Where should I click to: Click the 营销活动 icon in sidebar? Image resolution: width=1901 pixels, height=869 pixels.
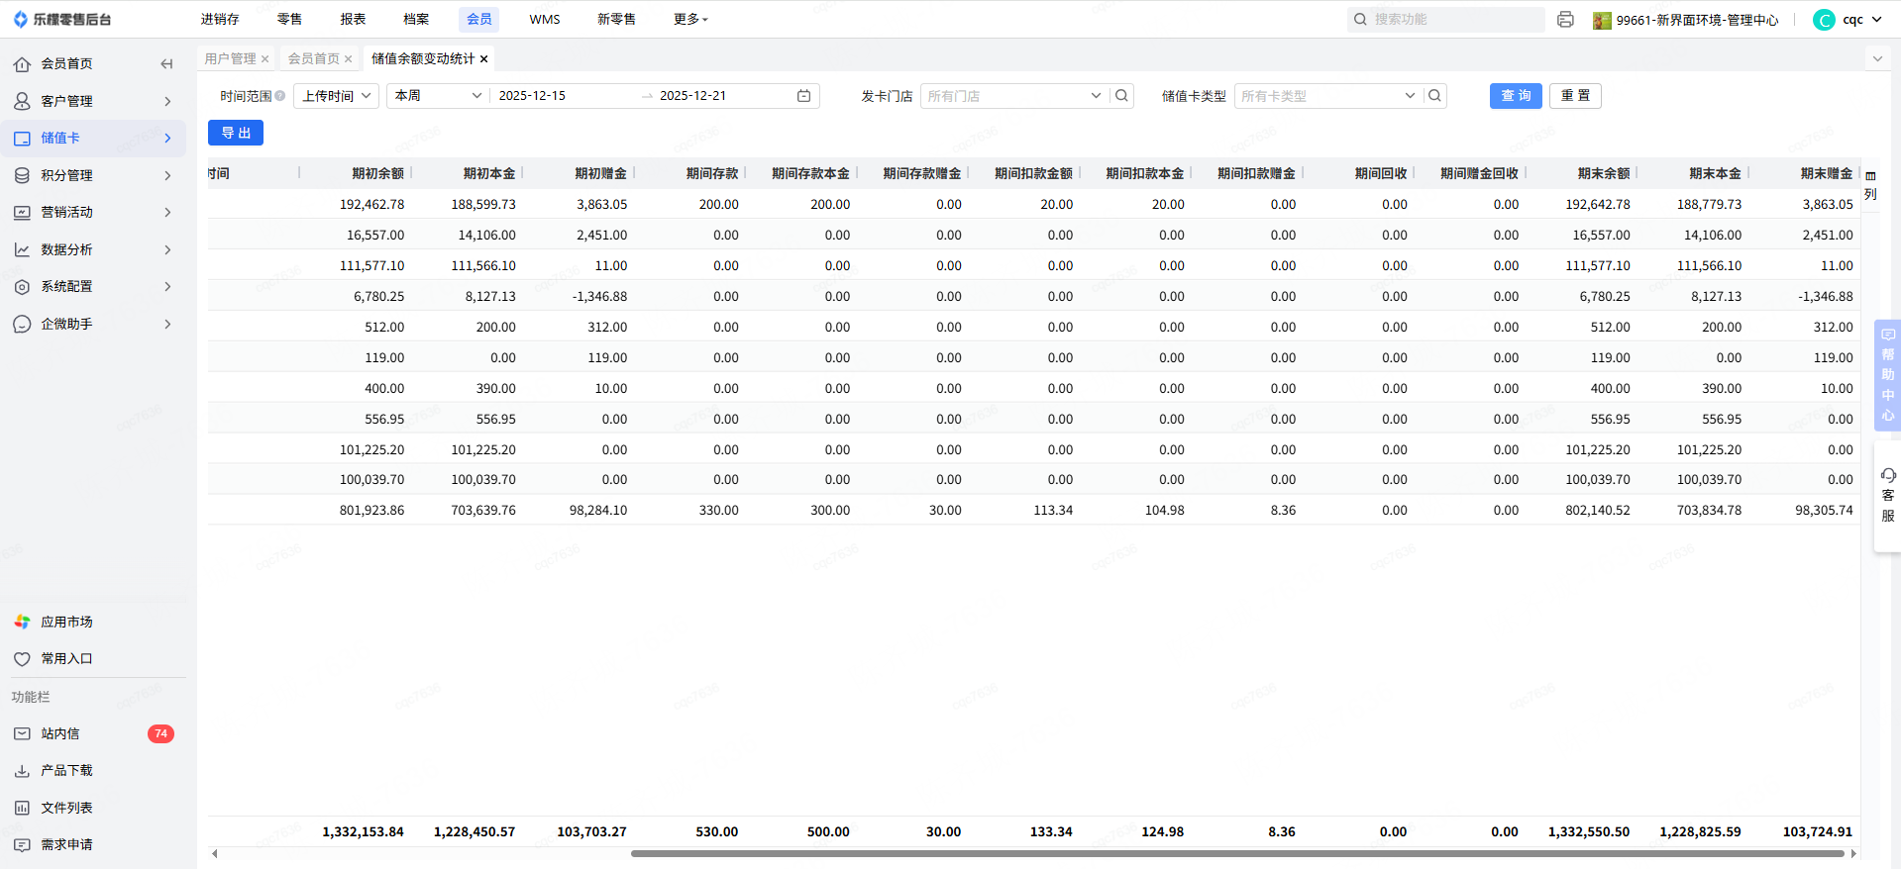click(22, 213)
